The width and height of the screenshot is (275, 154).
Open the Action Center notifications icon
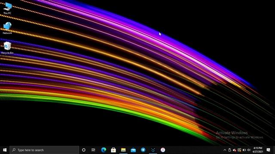268,150
